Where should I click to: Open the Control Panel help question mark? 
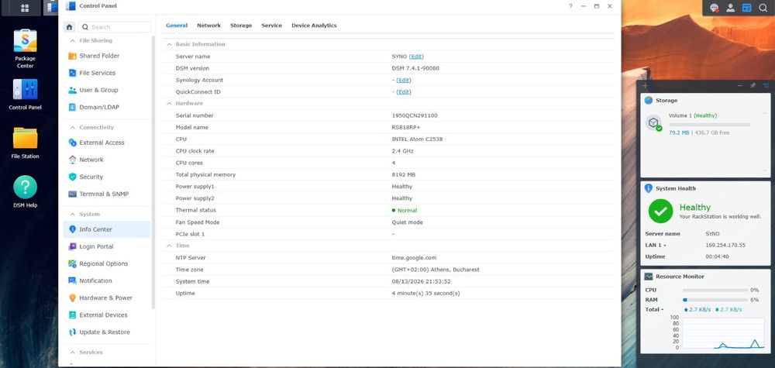[x=570, y=6]
